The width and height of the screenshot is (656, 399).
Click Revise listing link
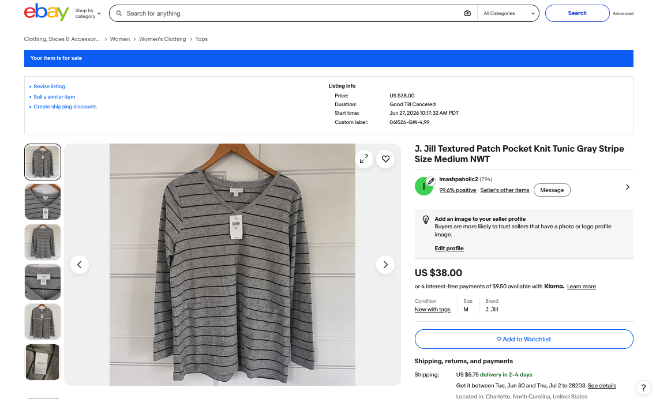(49, 86)
